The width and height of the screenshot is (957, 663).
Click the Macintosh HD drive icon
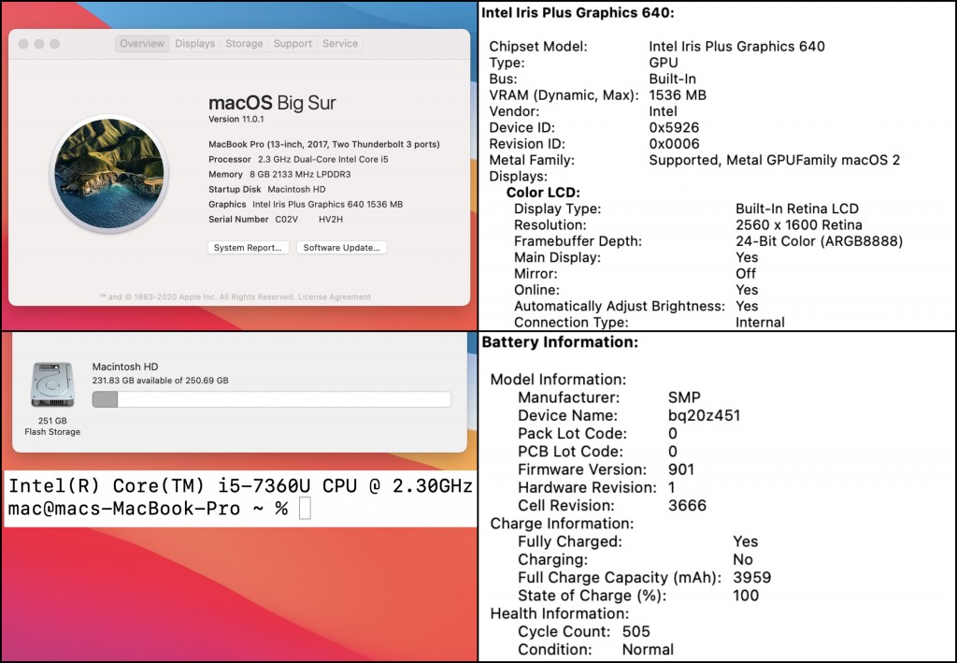click(52, 384)
